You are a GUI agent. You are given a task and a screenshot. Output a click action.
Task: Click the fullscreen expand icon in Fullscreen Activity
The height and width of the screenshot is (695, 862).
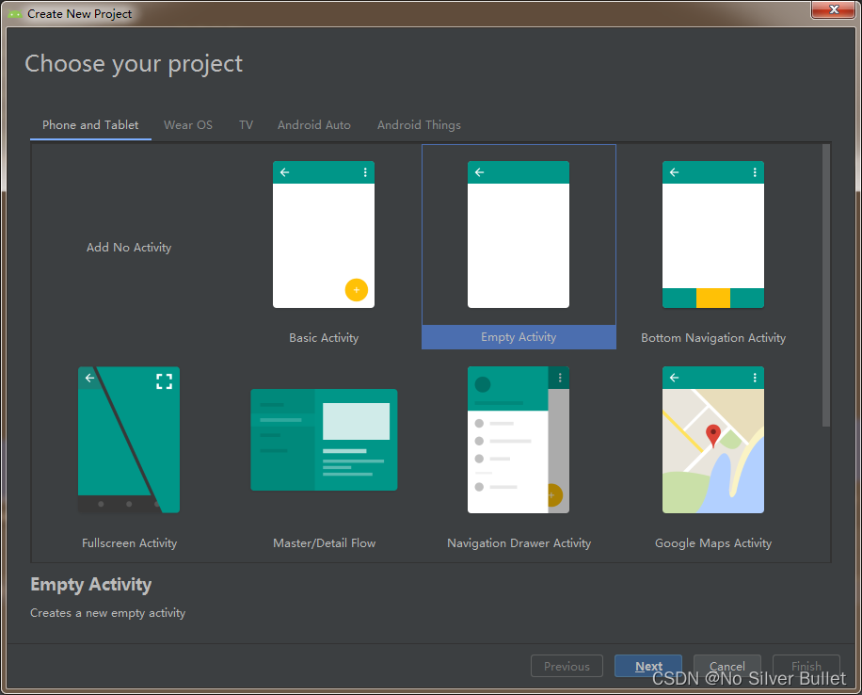pyautogui.click(x=164, y=381)
